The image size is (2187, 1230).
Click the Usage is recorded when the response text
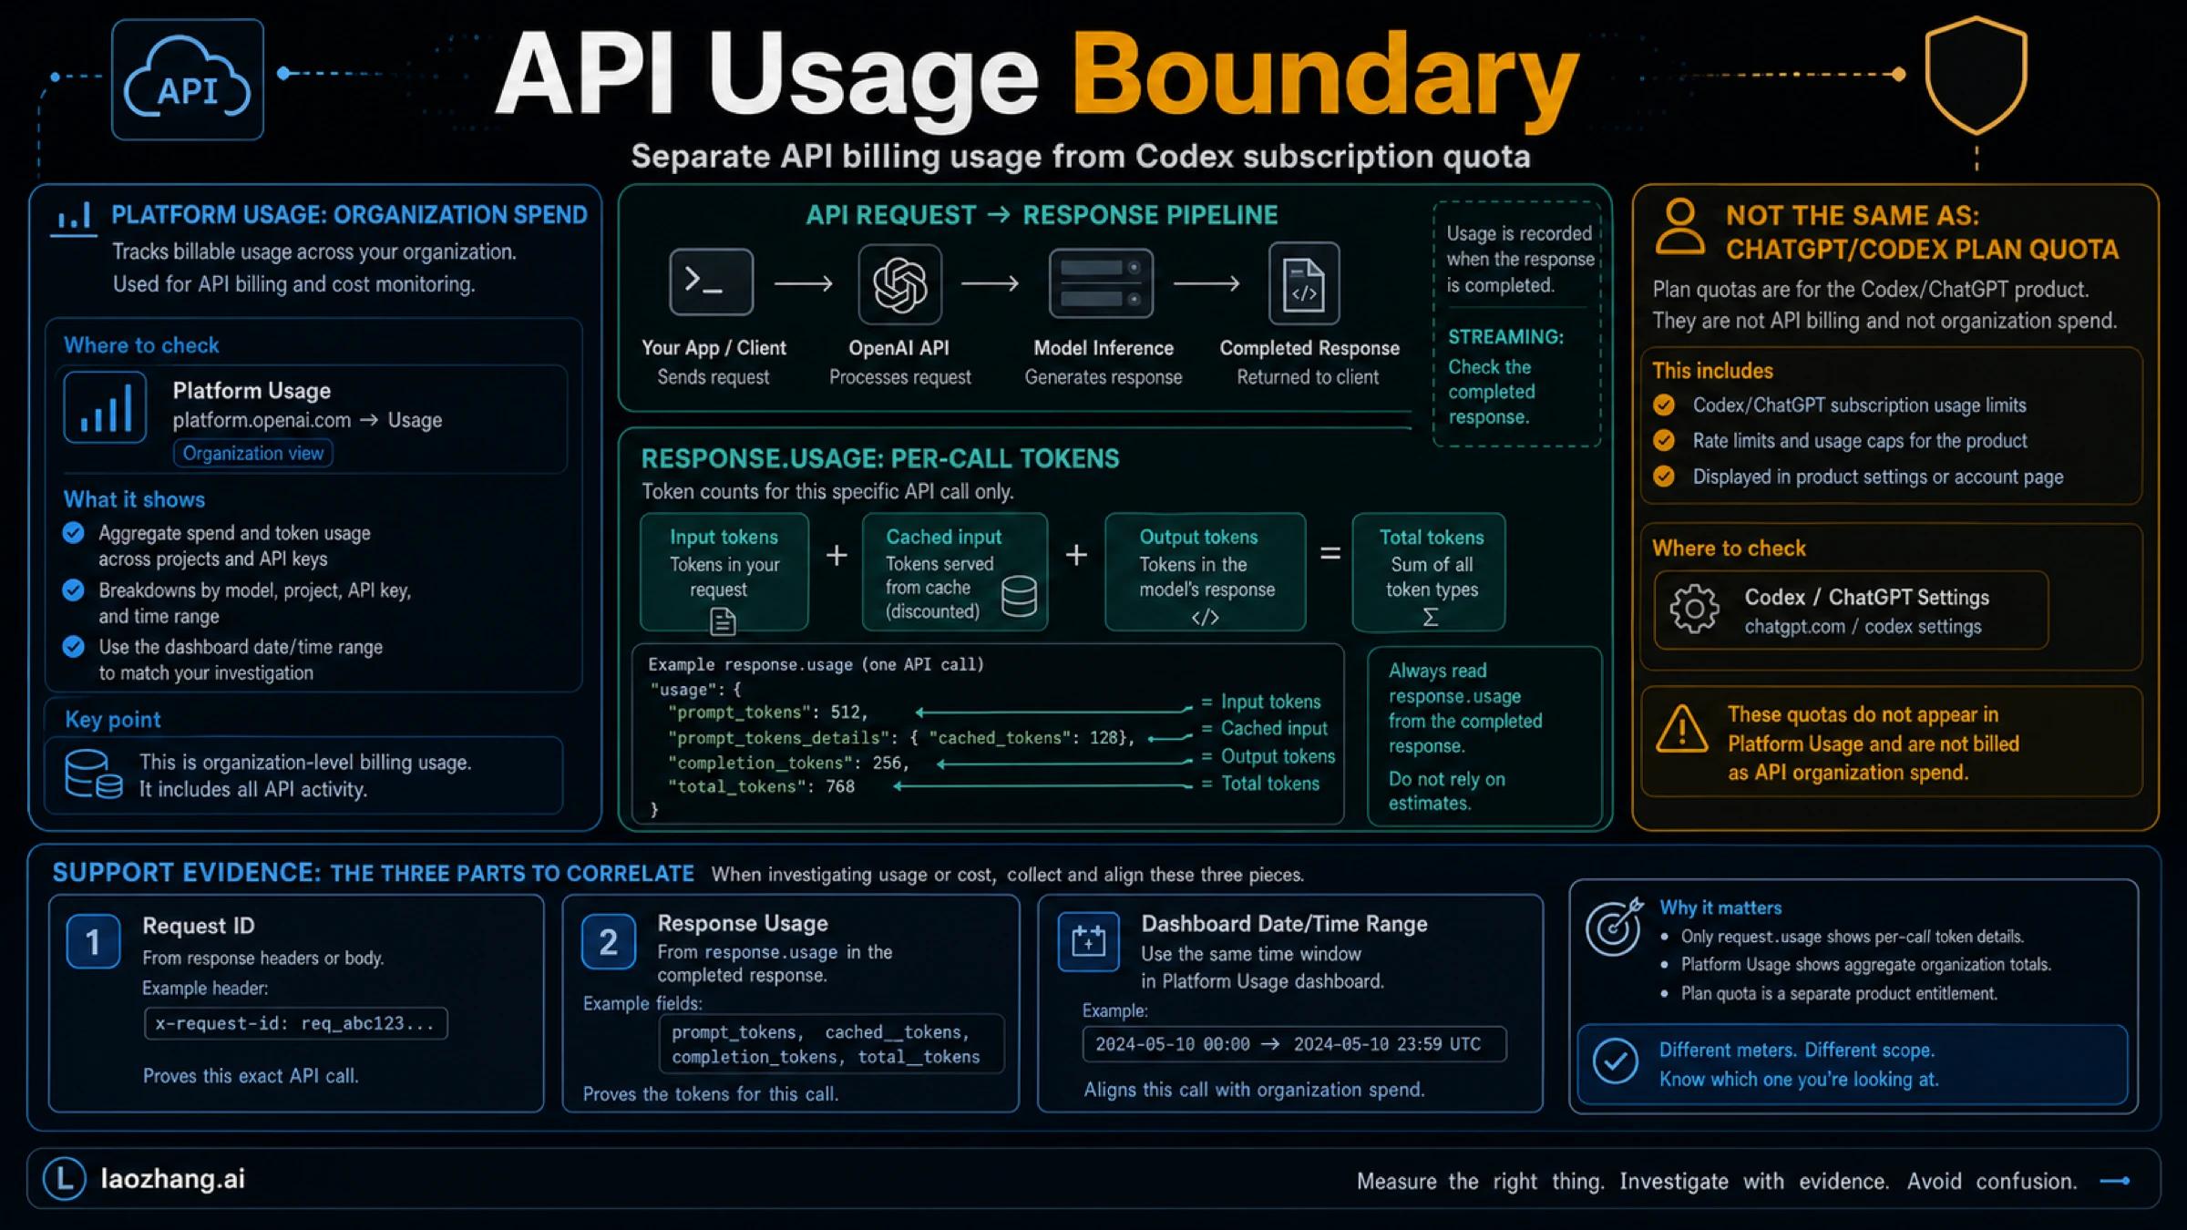(x=1521, y=259)
